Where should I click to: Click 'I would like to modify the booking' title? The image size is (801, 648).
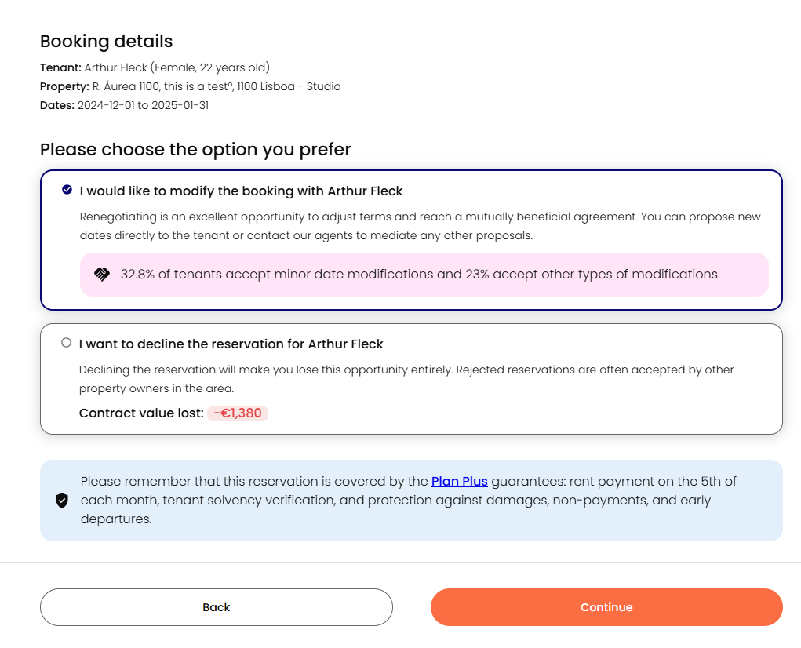tap(241, 191)
